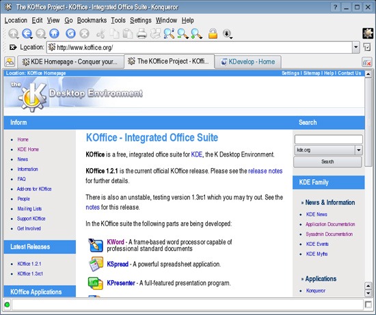The height and width of the screenshot is (315, 376).
Task: Open the Bookmarks menu
Action: pyautogui.click(x=92, y=20)
